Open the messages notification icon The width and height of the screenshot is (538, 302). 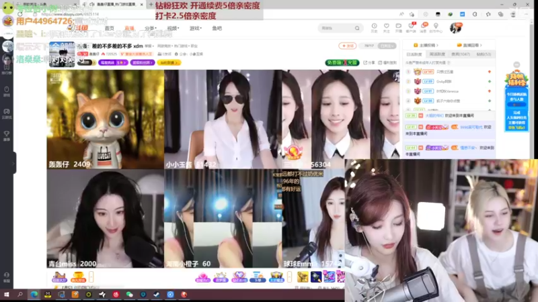click(x=424, y=28)
